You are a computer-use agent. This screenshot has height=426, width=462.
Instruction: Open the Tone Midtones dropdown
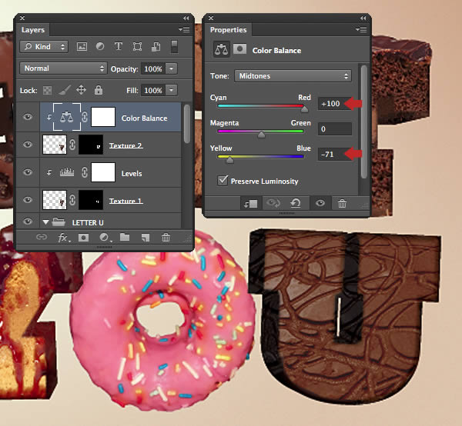[x=293, y=76]
